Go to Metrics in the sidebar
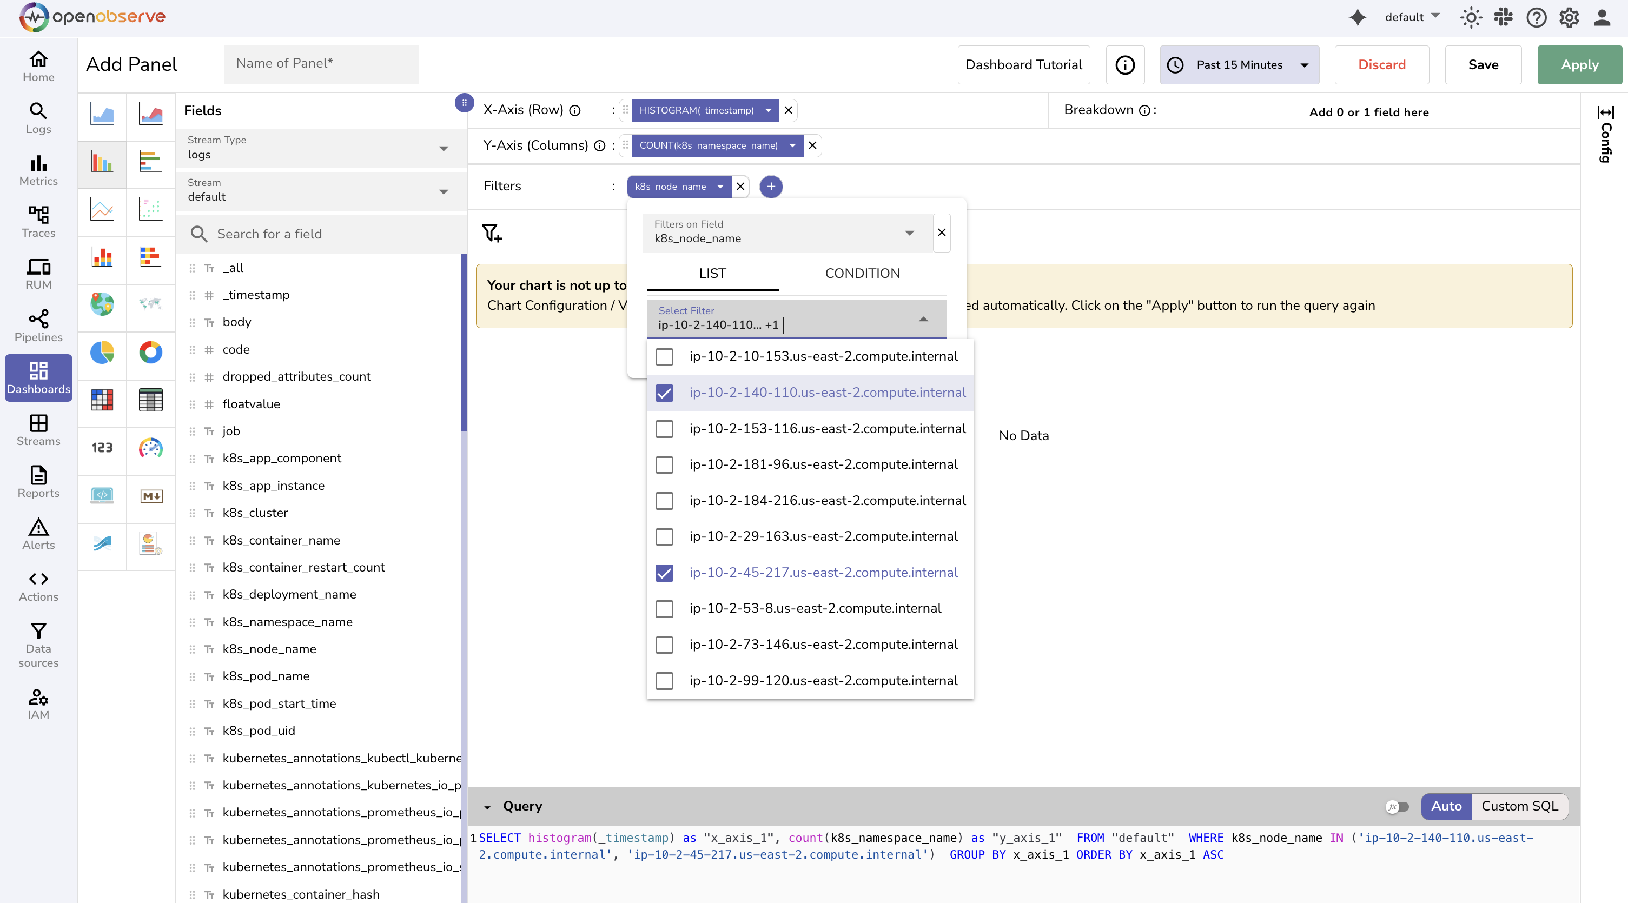Screen dimensions: 1628x903 tap(38, 171)
